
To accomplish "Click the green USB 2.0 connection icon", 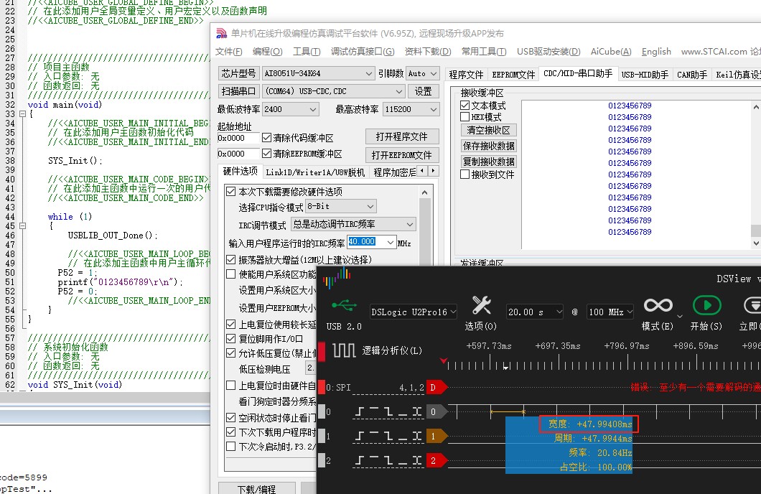I will pyautogui.click(x=344, y=306).
